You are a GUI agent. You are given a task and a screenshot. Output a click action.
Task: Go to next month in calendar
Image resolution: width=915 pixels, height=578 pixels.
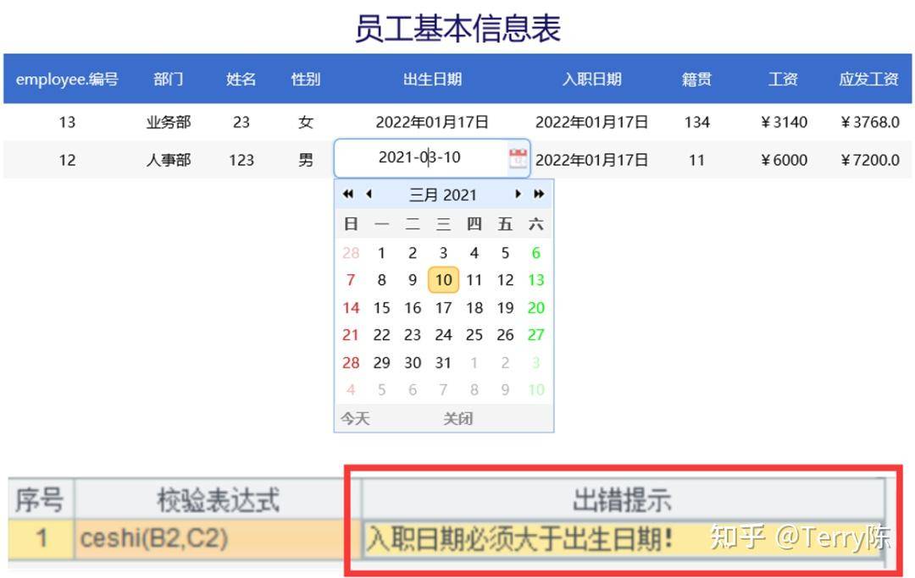[x=518, y=194]
